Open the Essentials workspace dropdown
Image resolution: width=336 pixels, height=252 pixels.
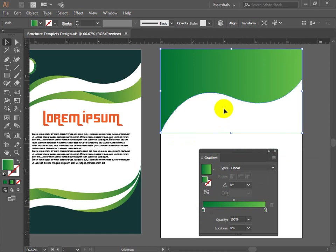[x=224, y=5]
